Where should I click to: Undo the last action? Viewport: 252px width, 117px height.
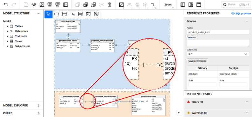[6, 5]
